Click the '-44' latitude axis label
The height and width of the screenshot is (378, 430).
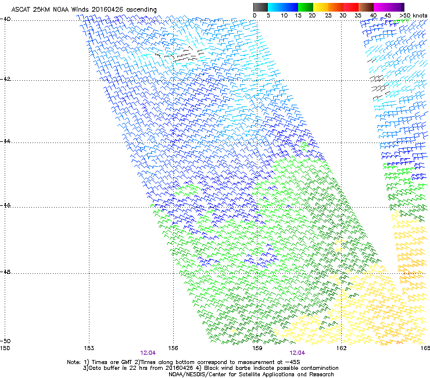(5, 141)
